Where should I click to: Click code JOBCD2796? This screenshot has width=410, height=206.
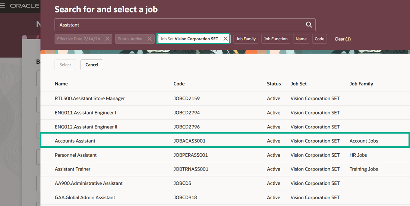point(186,127)
